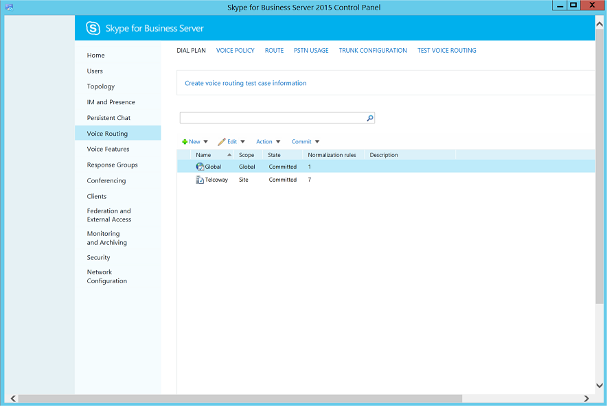Click the app icon in the title bar
This screenshot has width=607, height=406.
click(x=10, y=8)
